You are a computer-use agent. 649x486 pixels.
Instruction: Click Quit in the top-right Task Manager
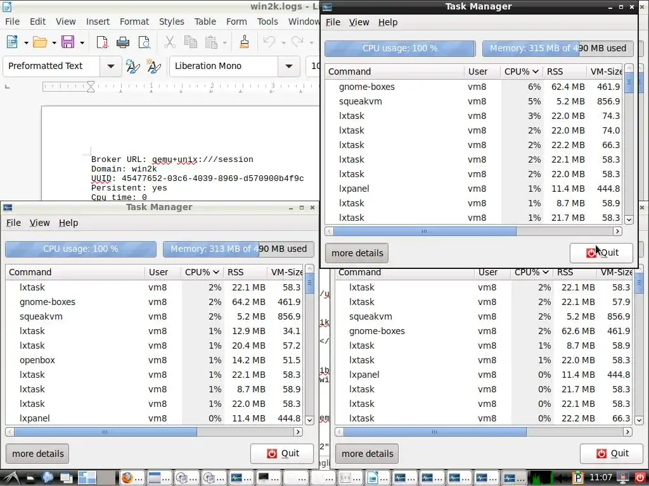pos(601,253)
